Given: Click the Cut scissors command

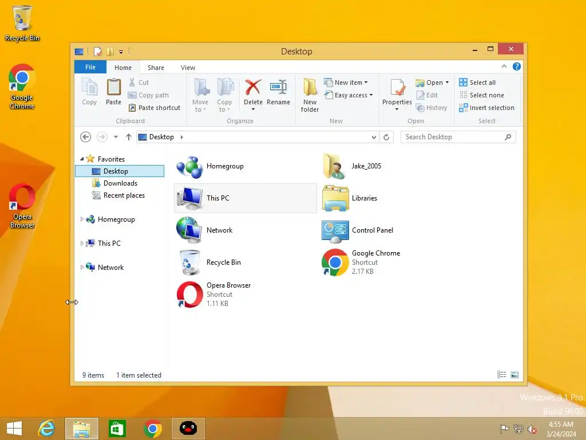Looking at the screenshot, I should 138,82.
